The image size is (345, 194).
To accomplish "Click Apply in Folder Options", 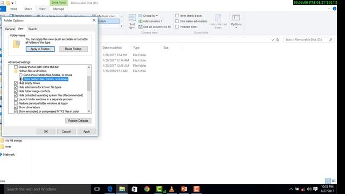I will pos(86,131).
